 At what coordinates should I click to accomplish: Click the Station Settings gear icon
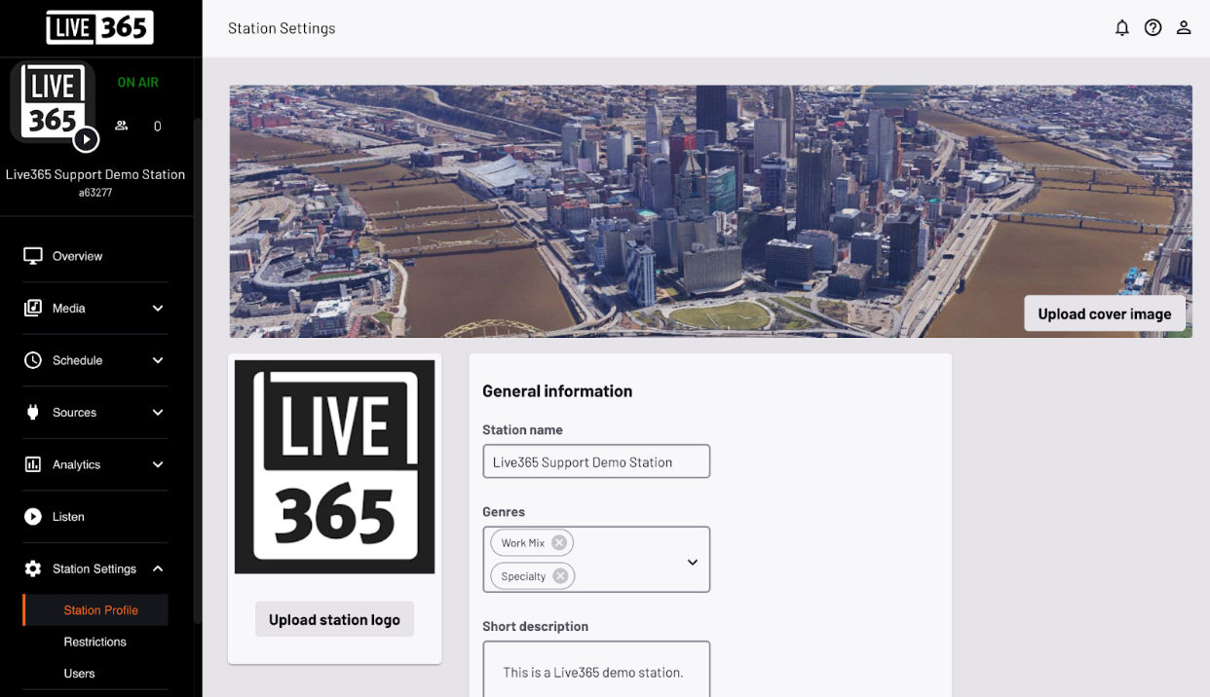pos(33,569)
